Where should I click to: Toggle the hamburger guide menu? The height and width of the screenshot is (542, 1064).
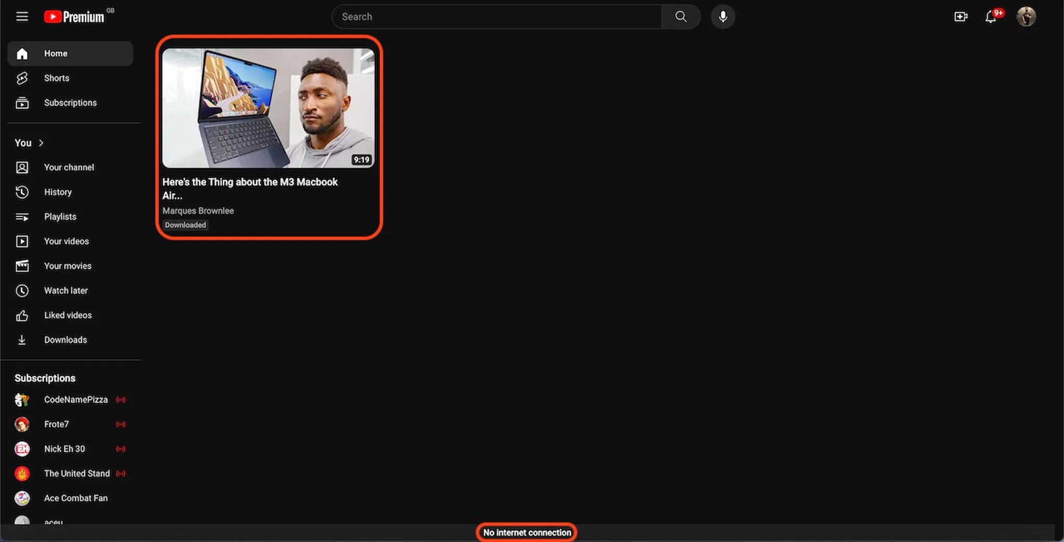click(22, 17)
